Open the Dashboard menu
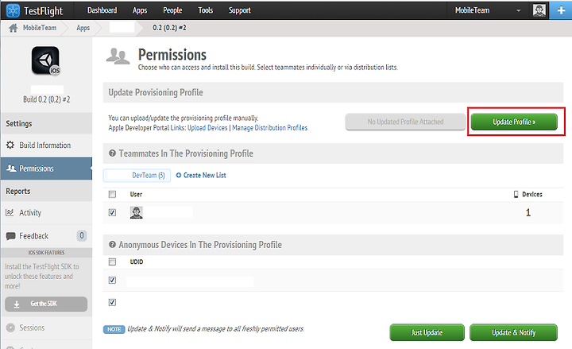 (x=102, y=10)
